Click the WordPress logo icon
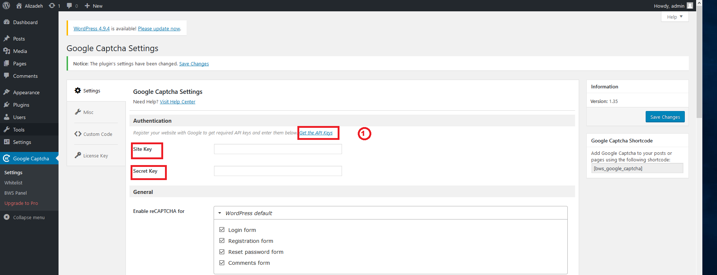717x275 pixels. [6, 5]
